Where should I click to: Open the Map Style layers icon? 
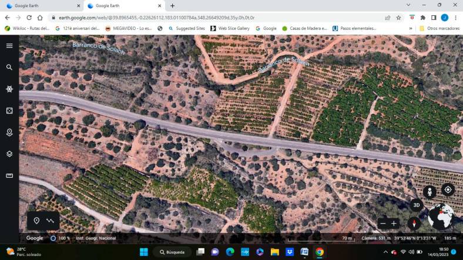pos(9,154)
